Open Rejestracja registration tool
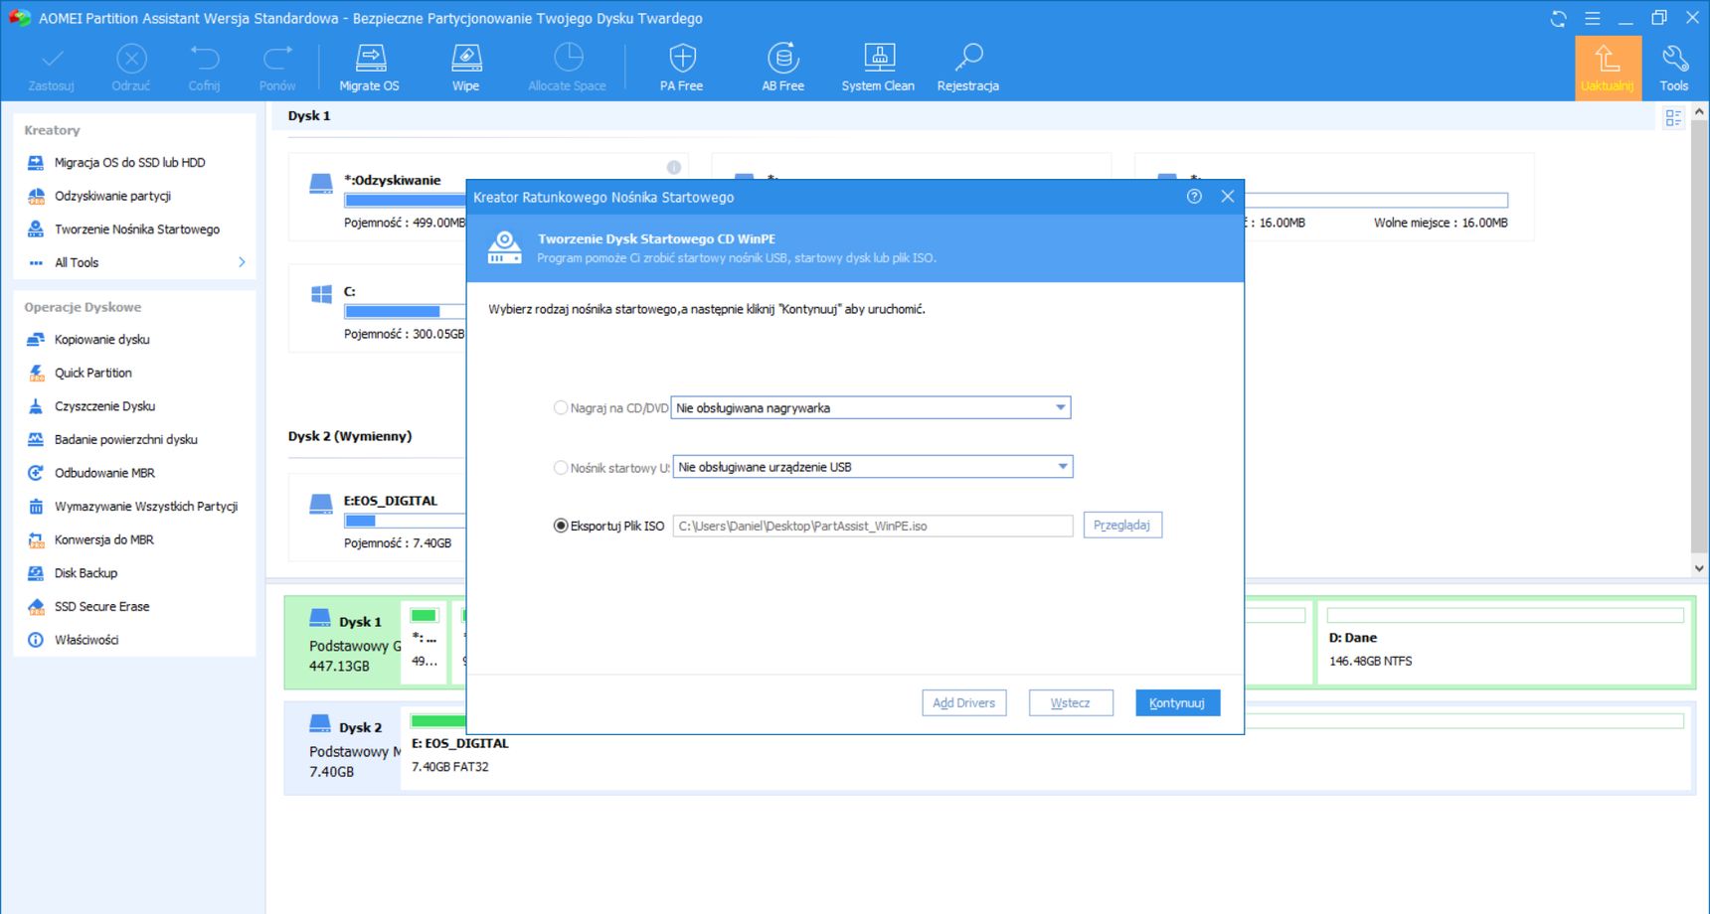Image resolution: width=1710 pixels, height=914 pixels. coord(967,68)
